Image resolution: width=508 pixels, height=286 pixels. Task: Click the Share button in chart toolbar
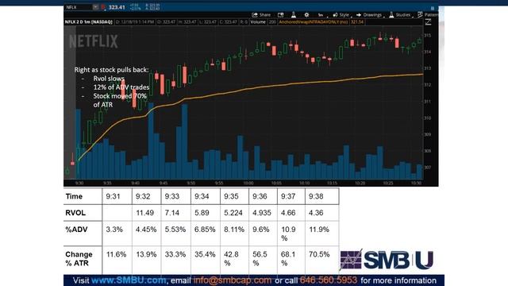click(x=261, y=15)
